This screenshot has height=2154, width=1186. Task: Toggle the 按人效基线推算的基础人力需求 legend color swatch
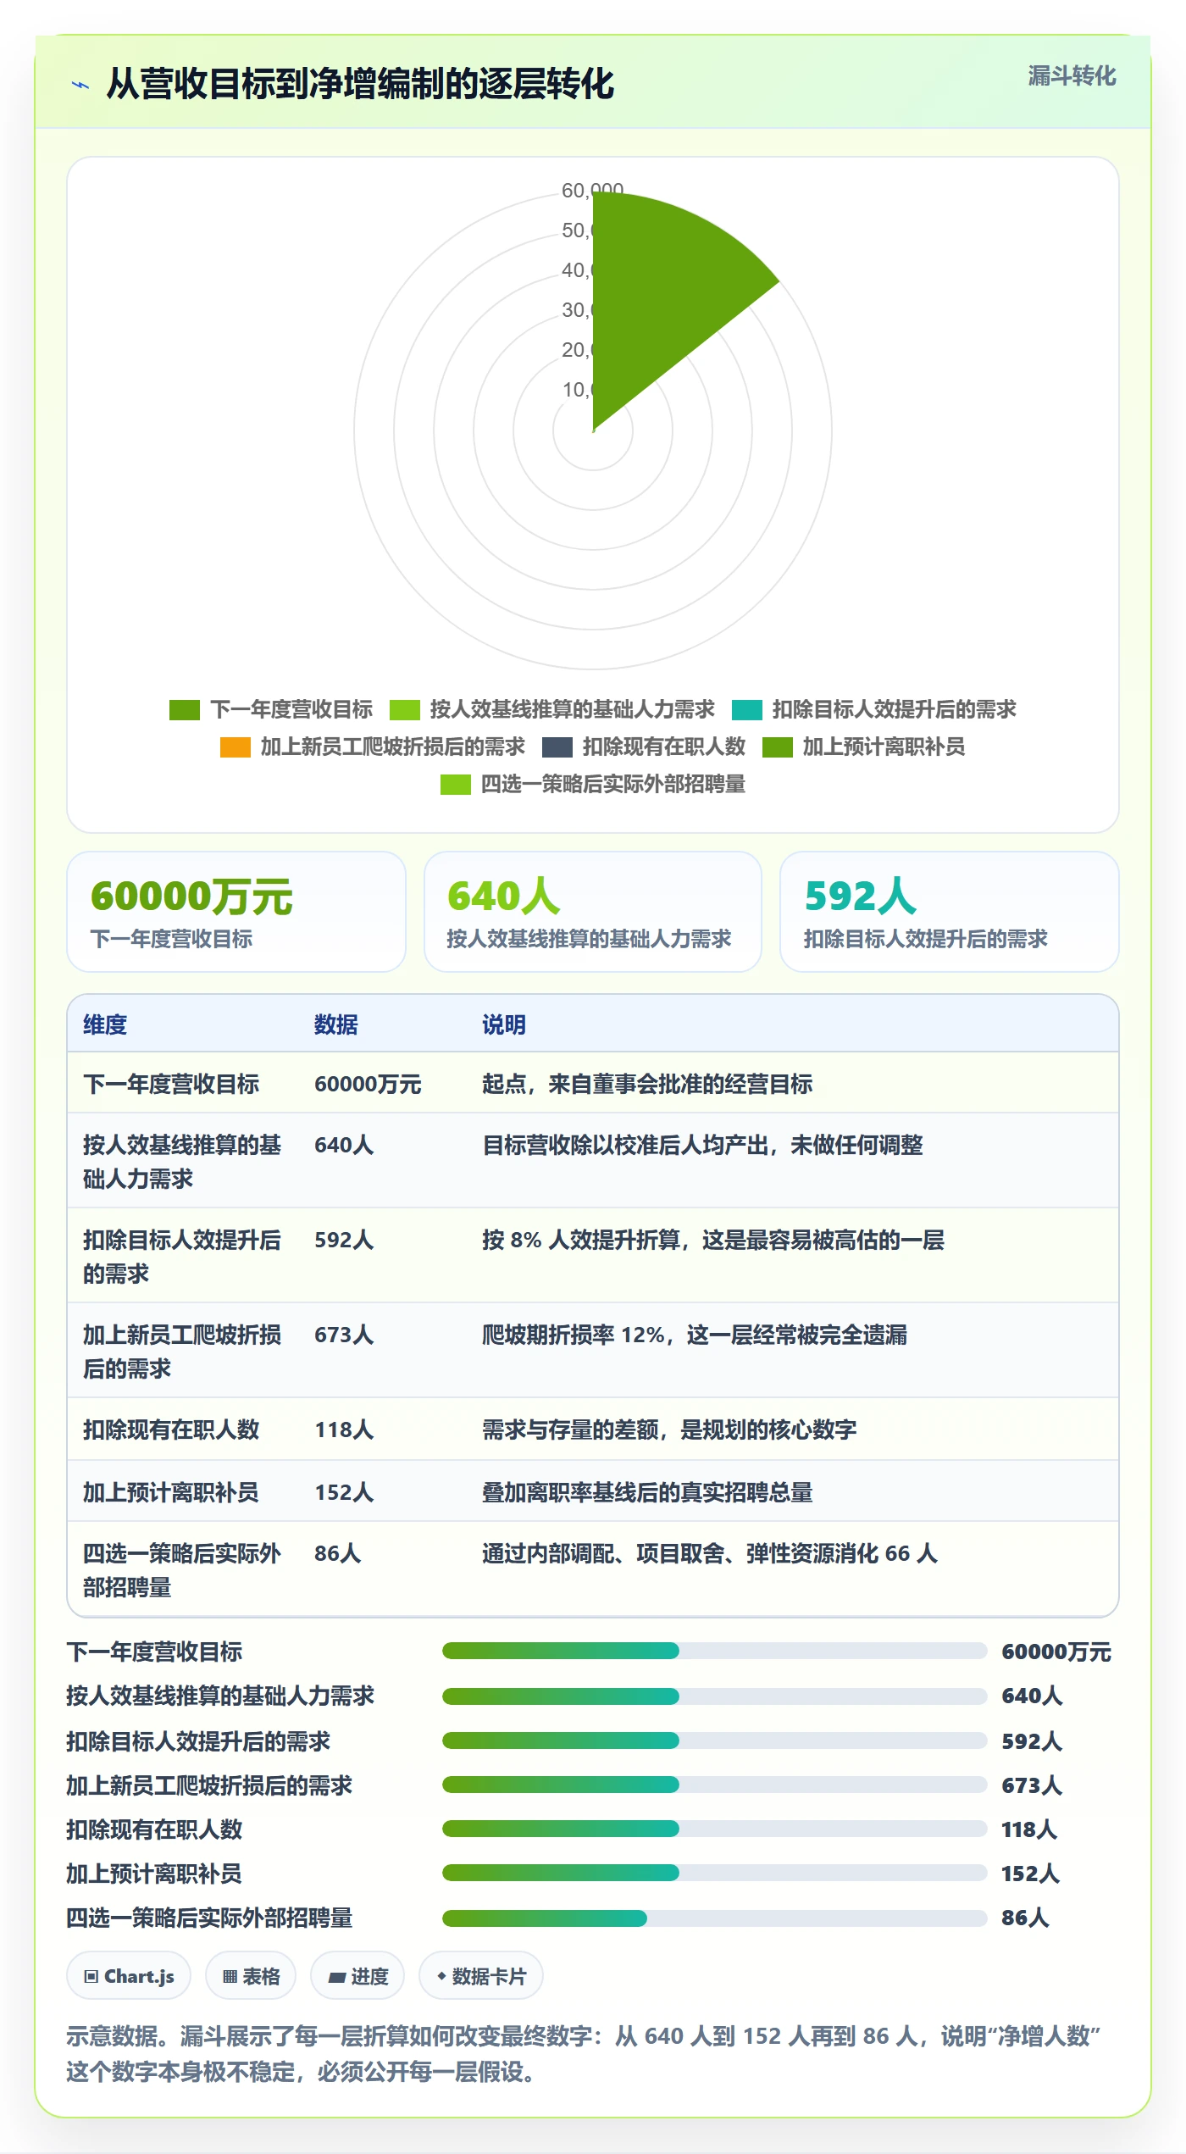coord(405,709)
